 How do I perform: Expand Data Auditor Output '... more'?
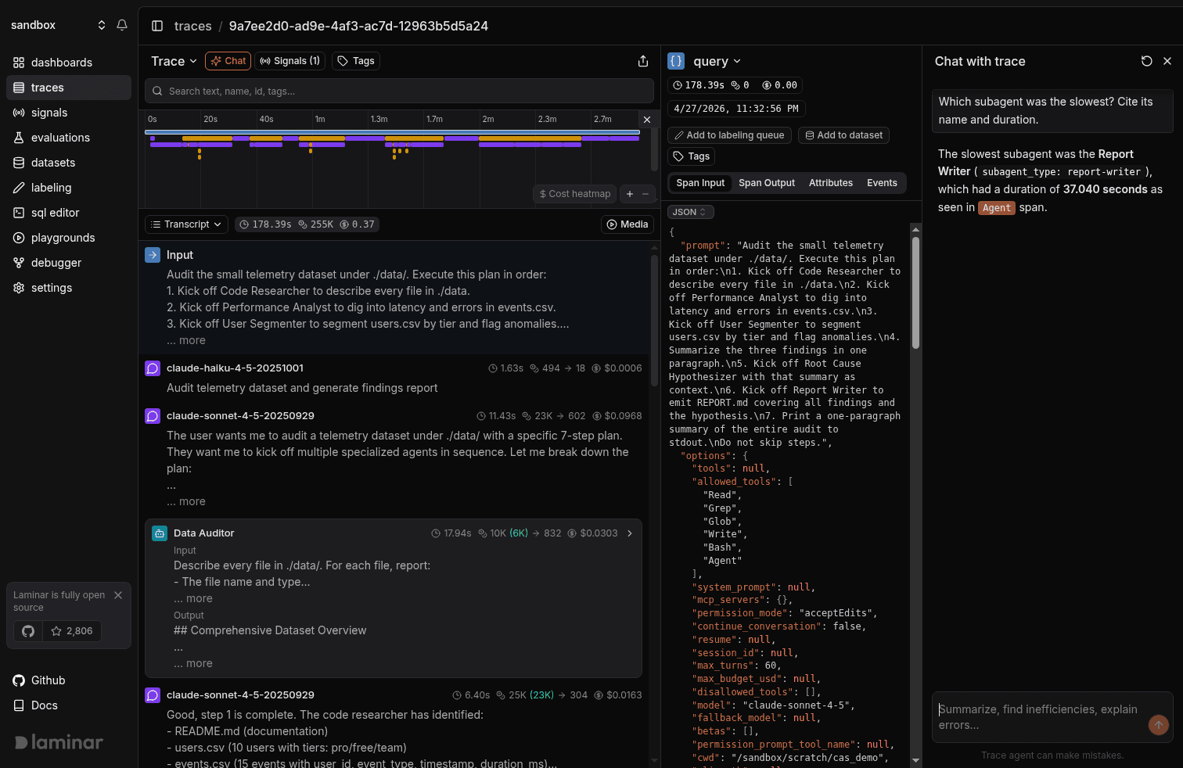(x=193, y=663)
